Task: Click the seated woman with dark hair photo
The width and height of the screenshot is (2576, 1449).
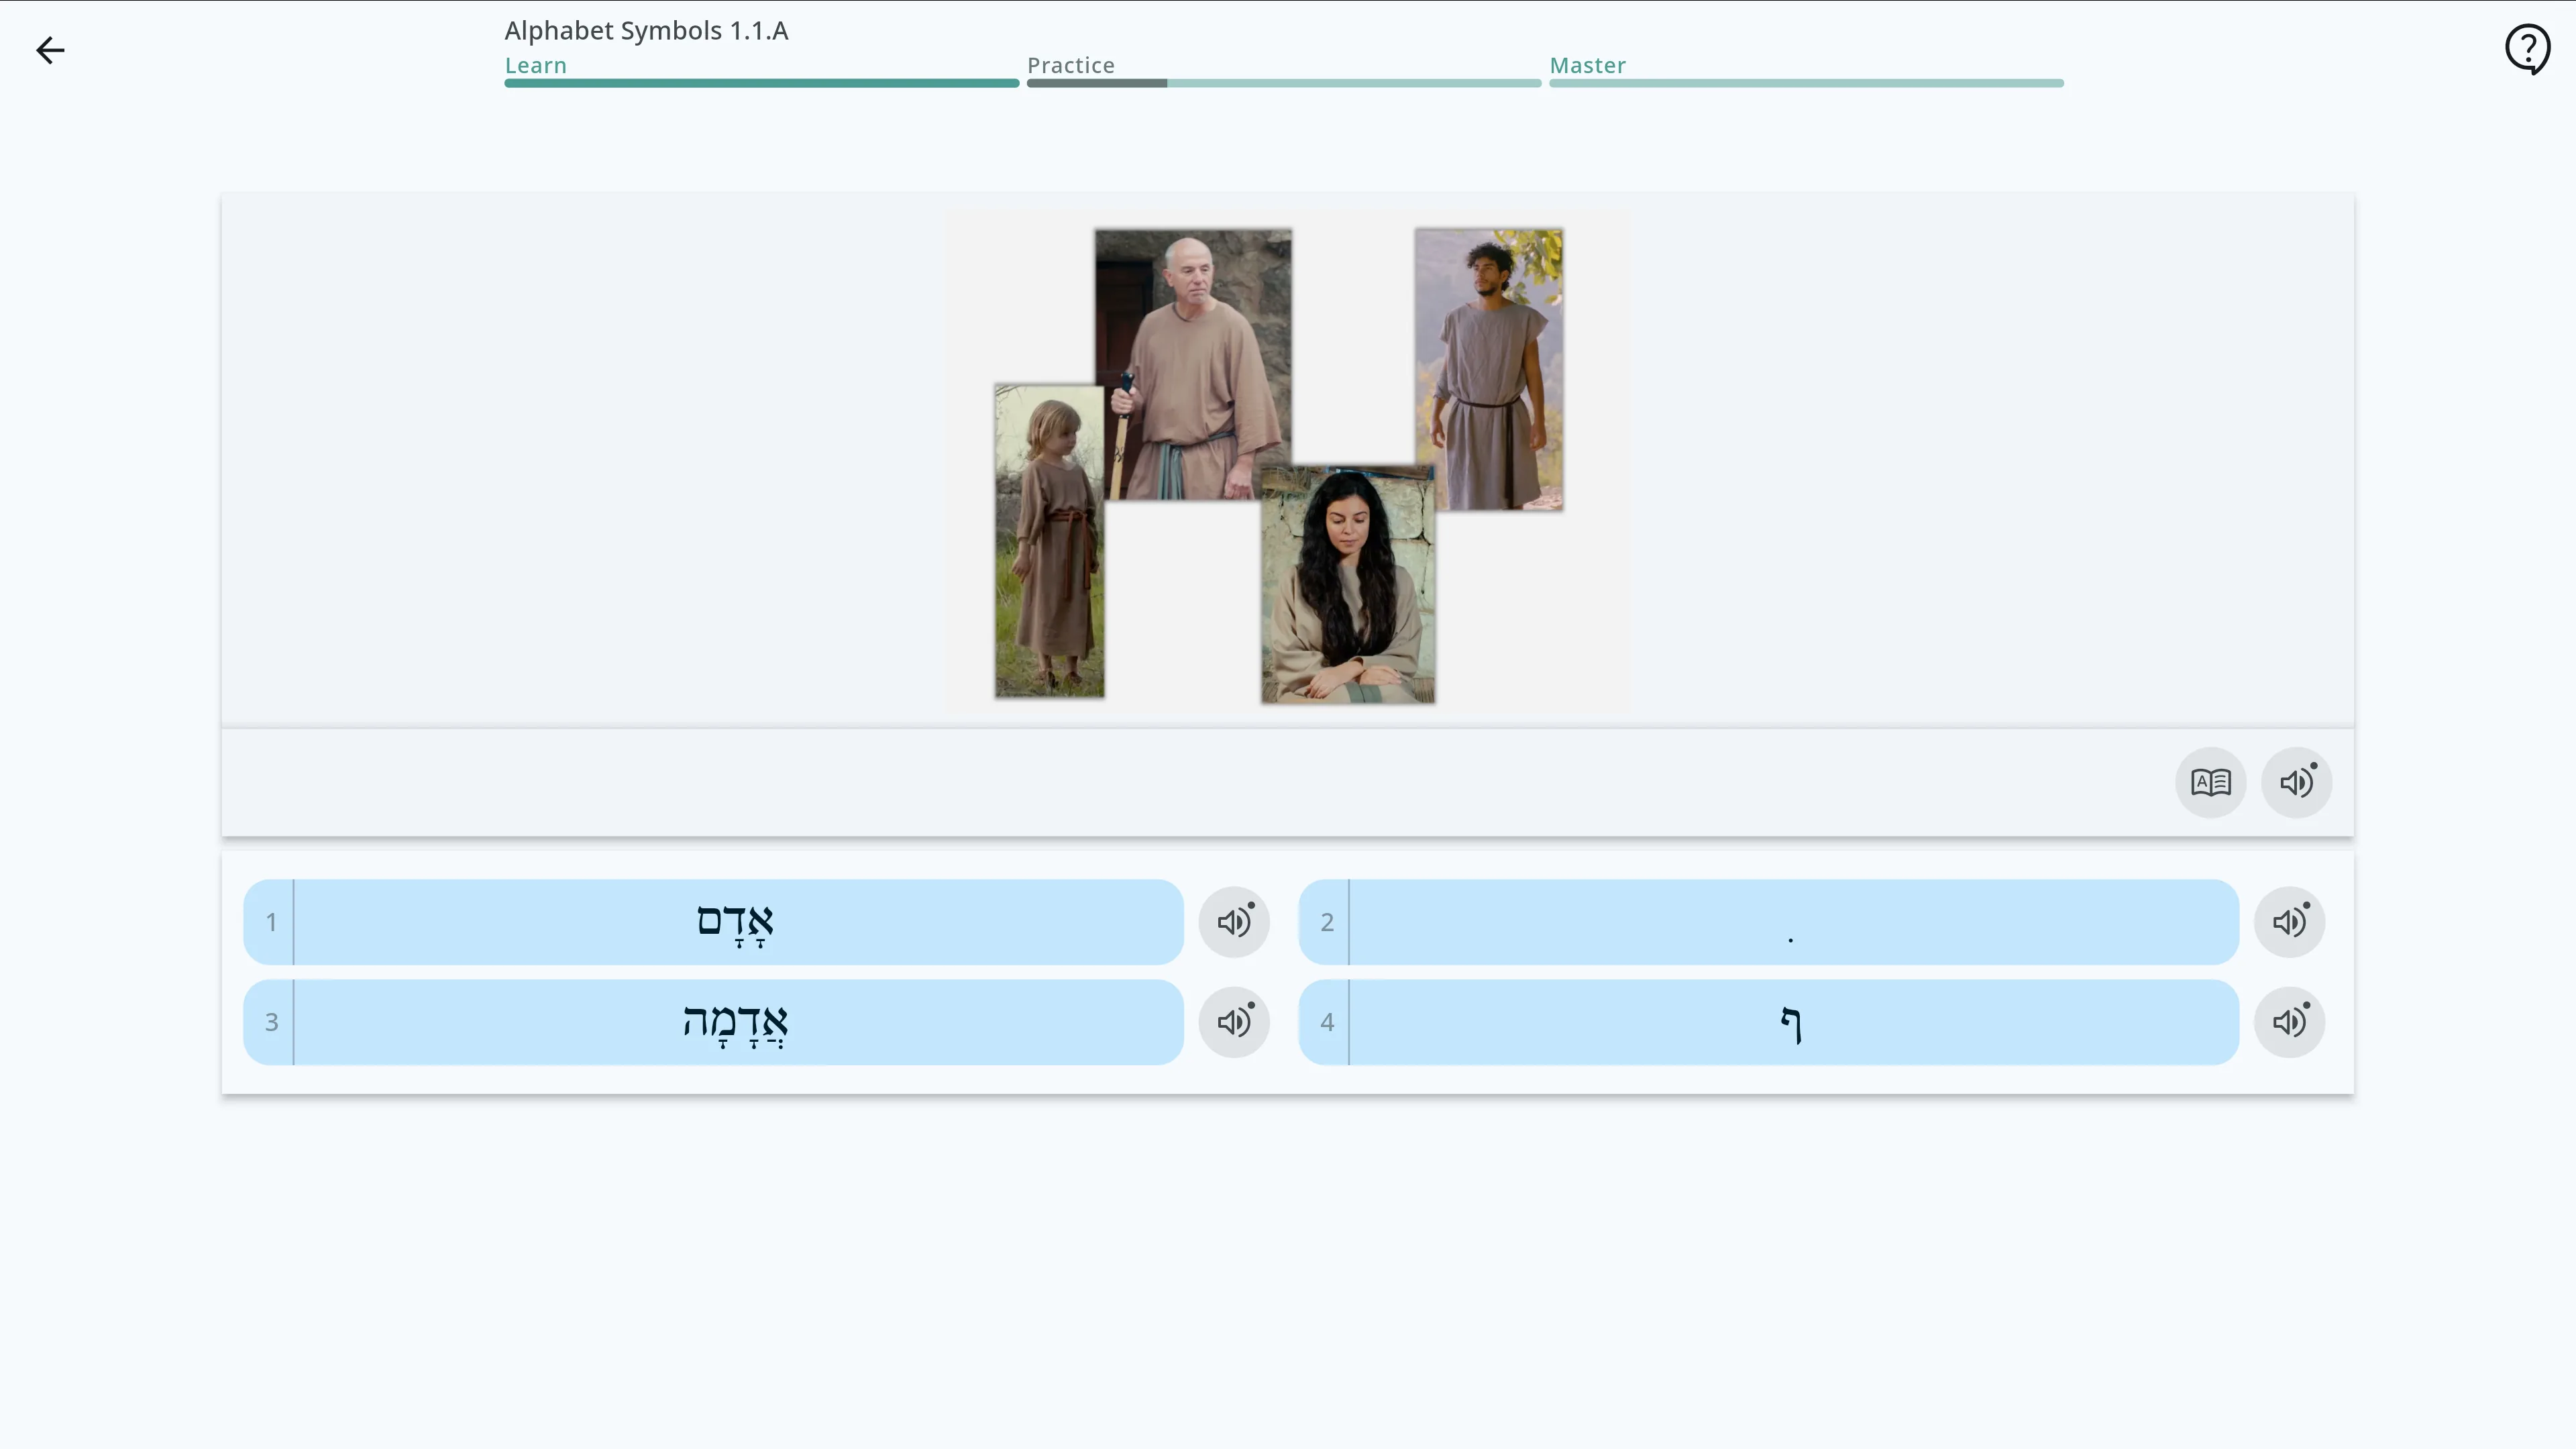Action: point(1347,585)
